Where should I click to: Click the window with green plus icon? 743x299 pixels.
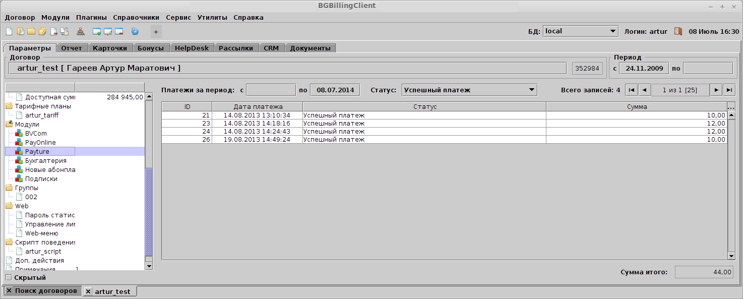click(x=97, y=31)
